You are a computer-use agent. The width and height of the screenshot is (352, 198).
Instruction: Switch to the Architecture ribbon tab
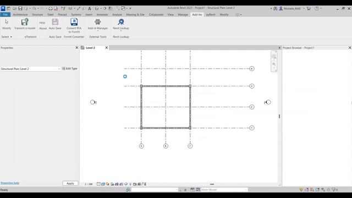pyautogui.click(x=20, y=15)
